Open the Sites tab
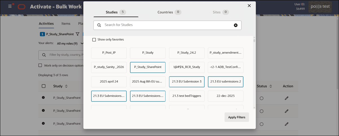 coord(221,12)
